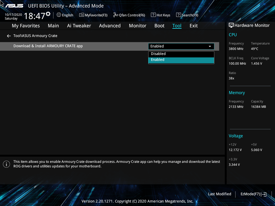Click the globe language icon
275x206 pixels.
click(x=59, y=15)
